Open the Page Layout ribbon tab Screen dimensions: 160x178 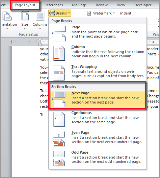(25, 5)
